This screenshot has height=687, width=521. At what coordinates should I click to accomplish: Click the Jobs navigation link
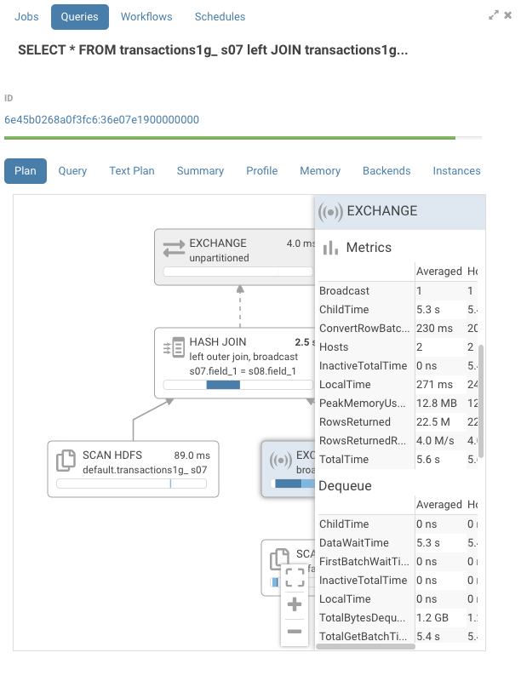[26, 17]
